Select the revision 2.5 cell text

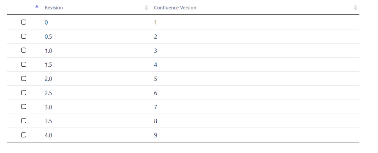click(x=48, y=93)
